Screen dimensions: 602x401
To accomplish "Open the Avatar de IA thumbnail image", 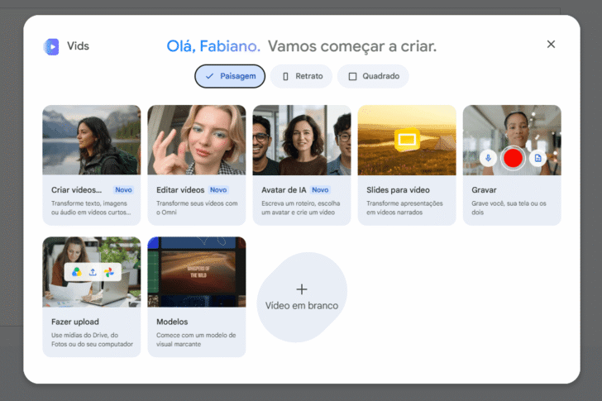I will tap(302, 140).
